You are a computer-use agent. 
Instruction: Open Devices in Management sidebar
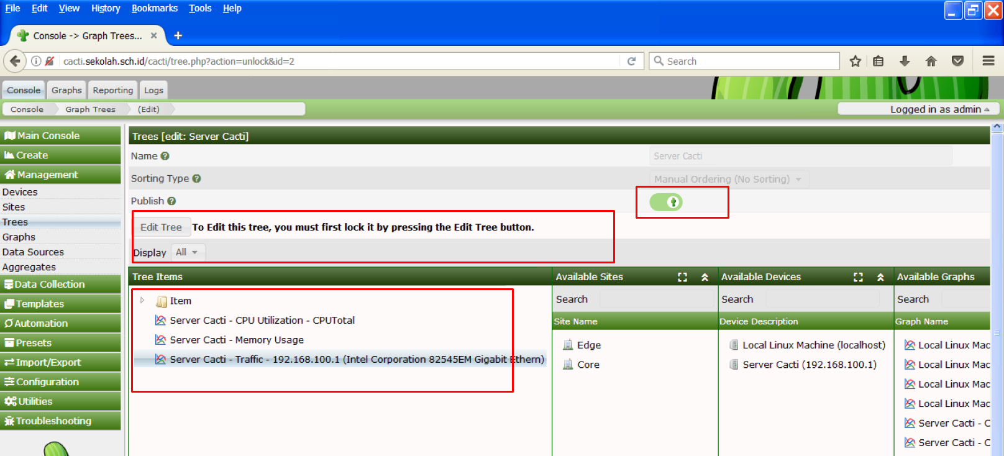click(x=20, y=192)
